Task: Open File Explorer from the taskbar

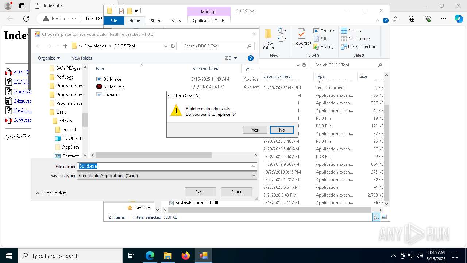Action: (x=167, y=256)
